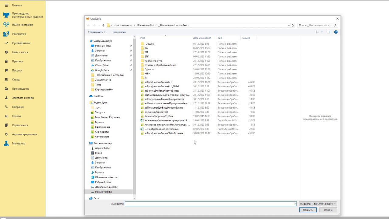Open the Главное section menu icon
The image size is (389, 219).
point(6,5)
